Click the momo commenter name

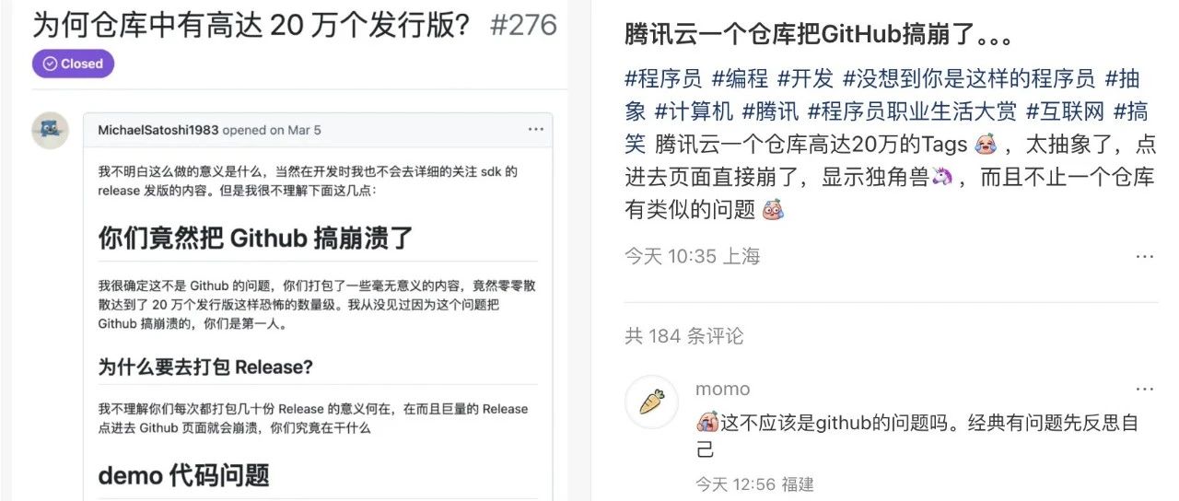click(723, 389)
